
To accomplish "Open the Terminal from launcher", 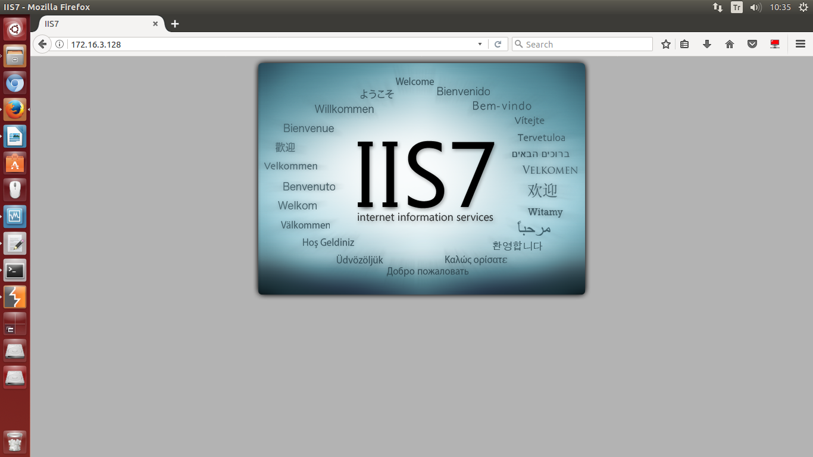I will (15, 271).
